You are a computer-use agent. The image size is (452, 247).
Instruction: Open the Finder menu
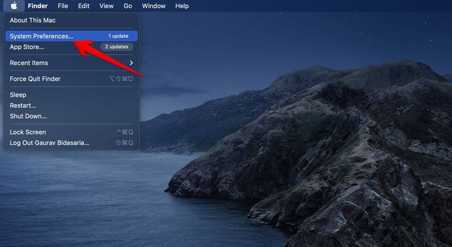coord(38,6)
